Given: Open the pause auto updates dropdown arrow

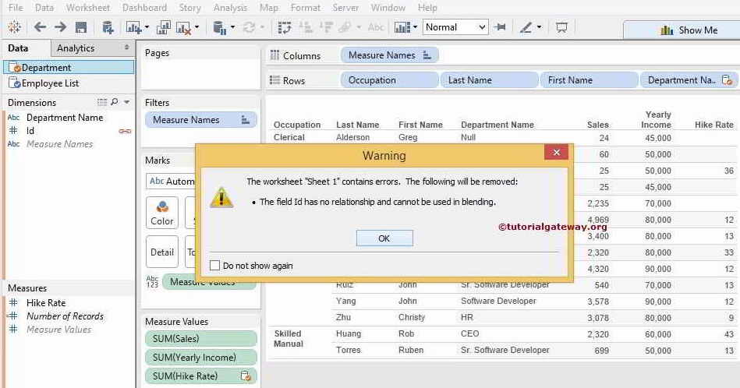Looking at the screenshot, I should [x=232, y=28].
